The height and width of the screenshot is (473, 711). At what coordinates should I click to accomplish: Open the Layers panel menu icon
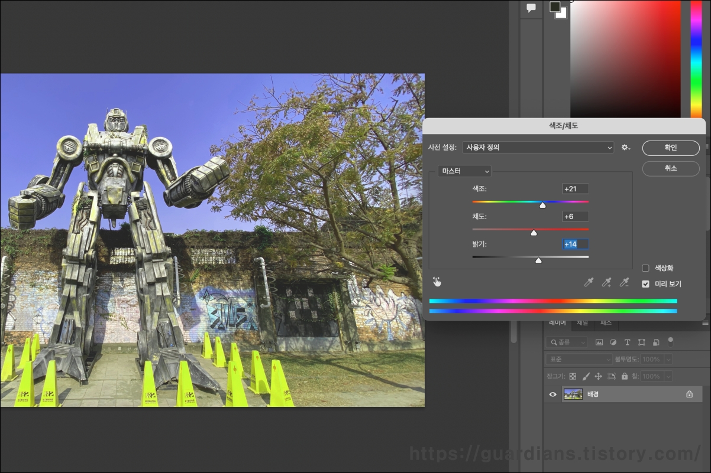tap(705, 323)
